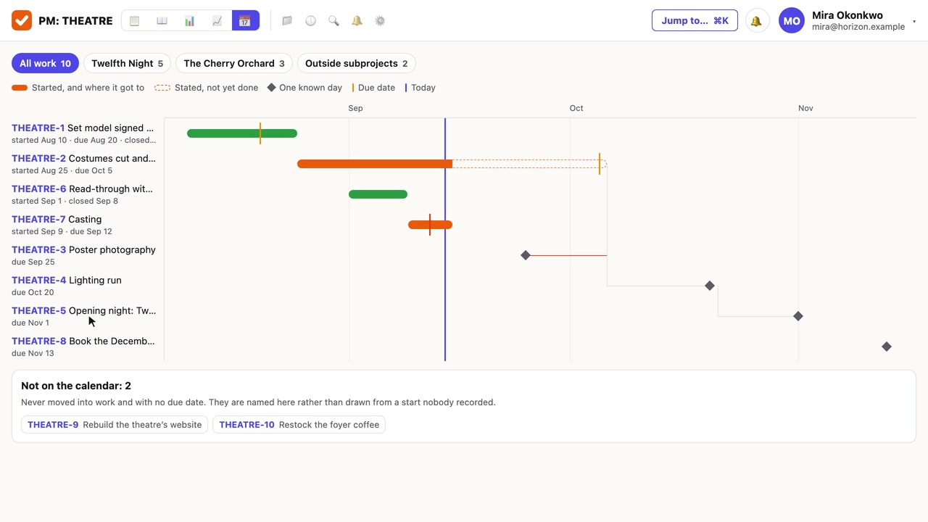Expand the Mira Okonkwo account menu arrow
The image size is (928, 522).
[914, 21]
